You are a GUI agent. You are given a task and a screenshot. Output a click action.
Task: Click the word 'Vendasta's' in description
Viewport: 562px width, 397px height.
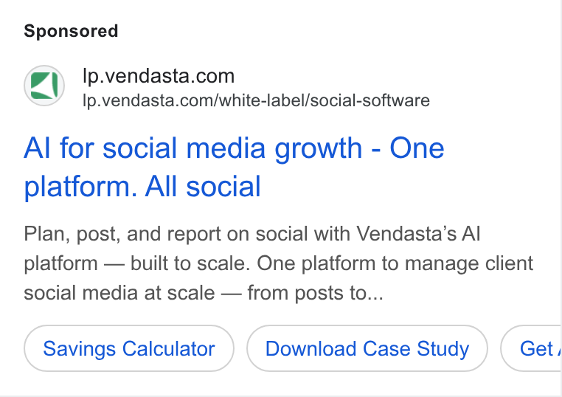[x=406, y=234]
